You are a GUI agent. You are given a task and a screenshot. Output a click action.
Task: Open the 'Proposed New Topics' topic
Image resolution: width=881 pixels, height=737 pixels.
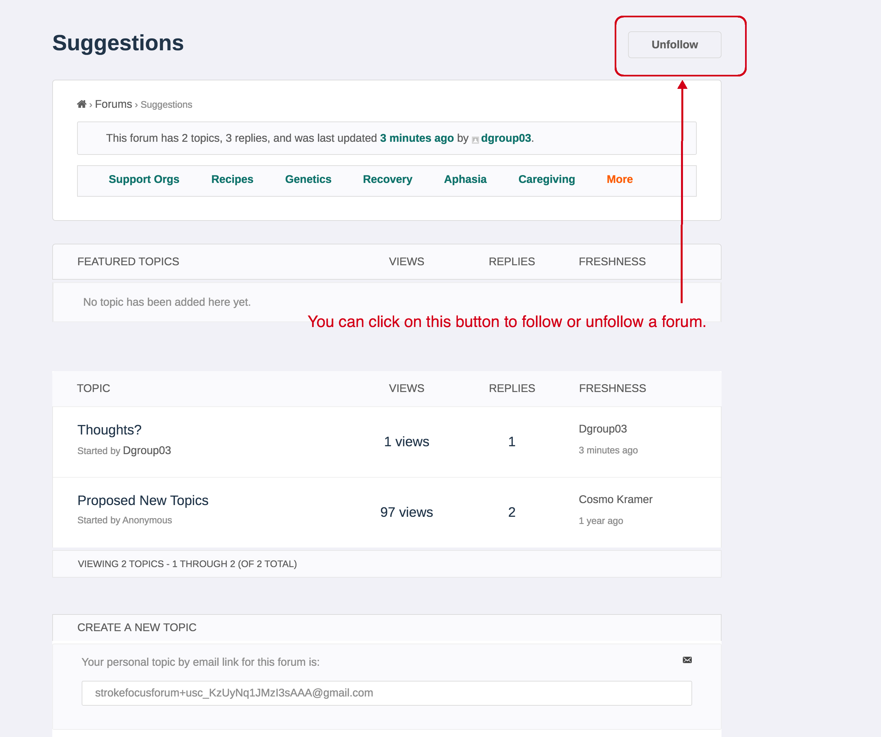click(x=142, y=500)
